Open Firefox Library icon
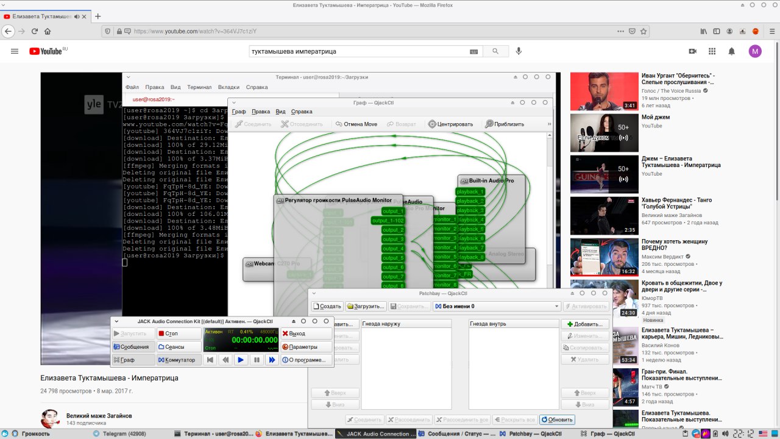 point(704,31)
